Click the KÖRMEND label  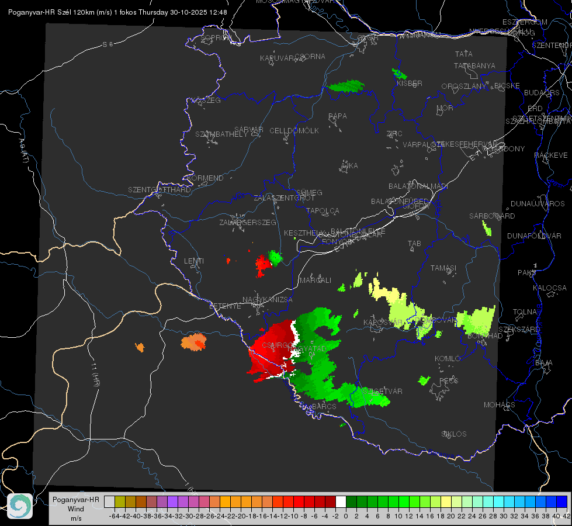(205, 178)
